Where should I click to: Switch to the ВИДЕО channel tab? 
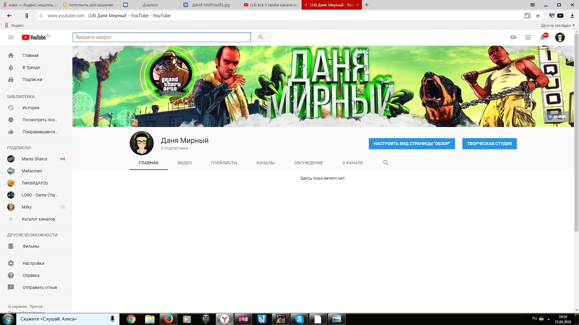click(x=185, y=163)
